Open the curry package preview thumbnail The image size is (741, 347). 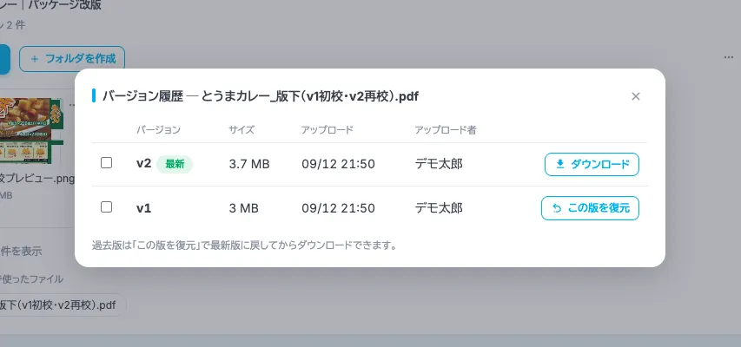30,131
